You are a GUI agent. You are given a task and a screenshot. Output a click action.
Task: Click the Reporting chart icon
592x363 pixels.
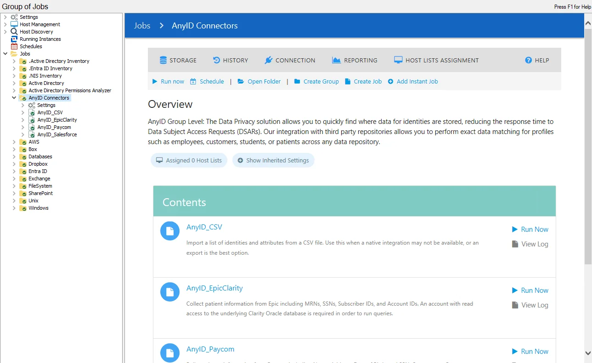(x=336, y=60)
